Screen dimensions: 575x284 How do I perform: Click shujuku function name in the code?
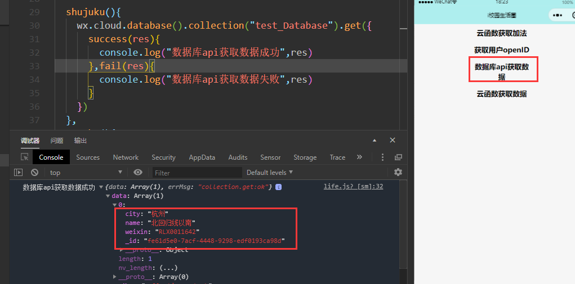tap(86, 12)
